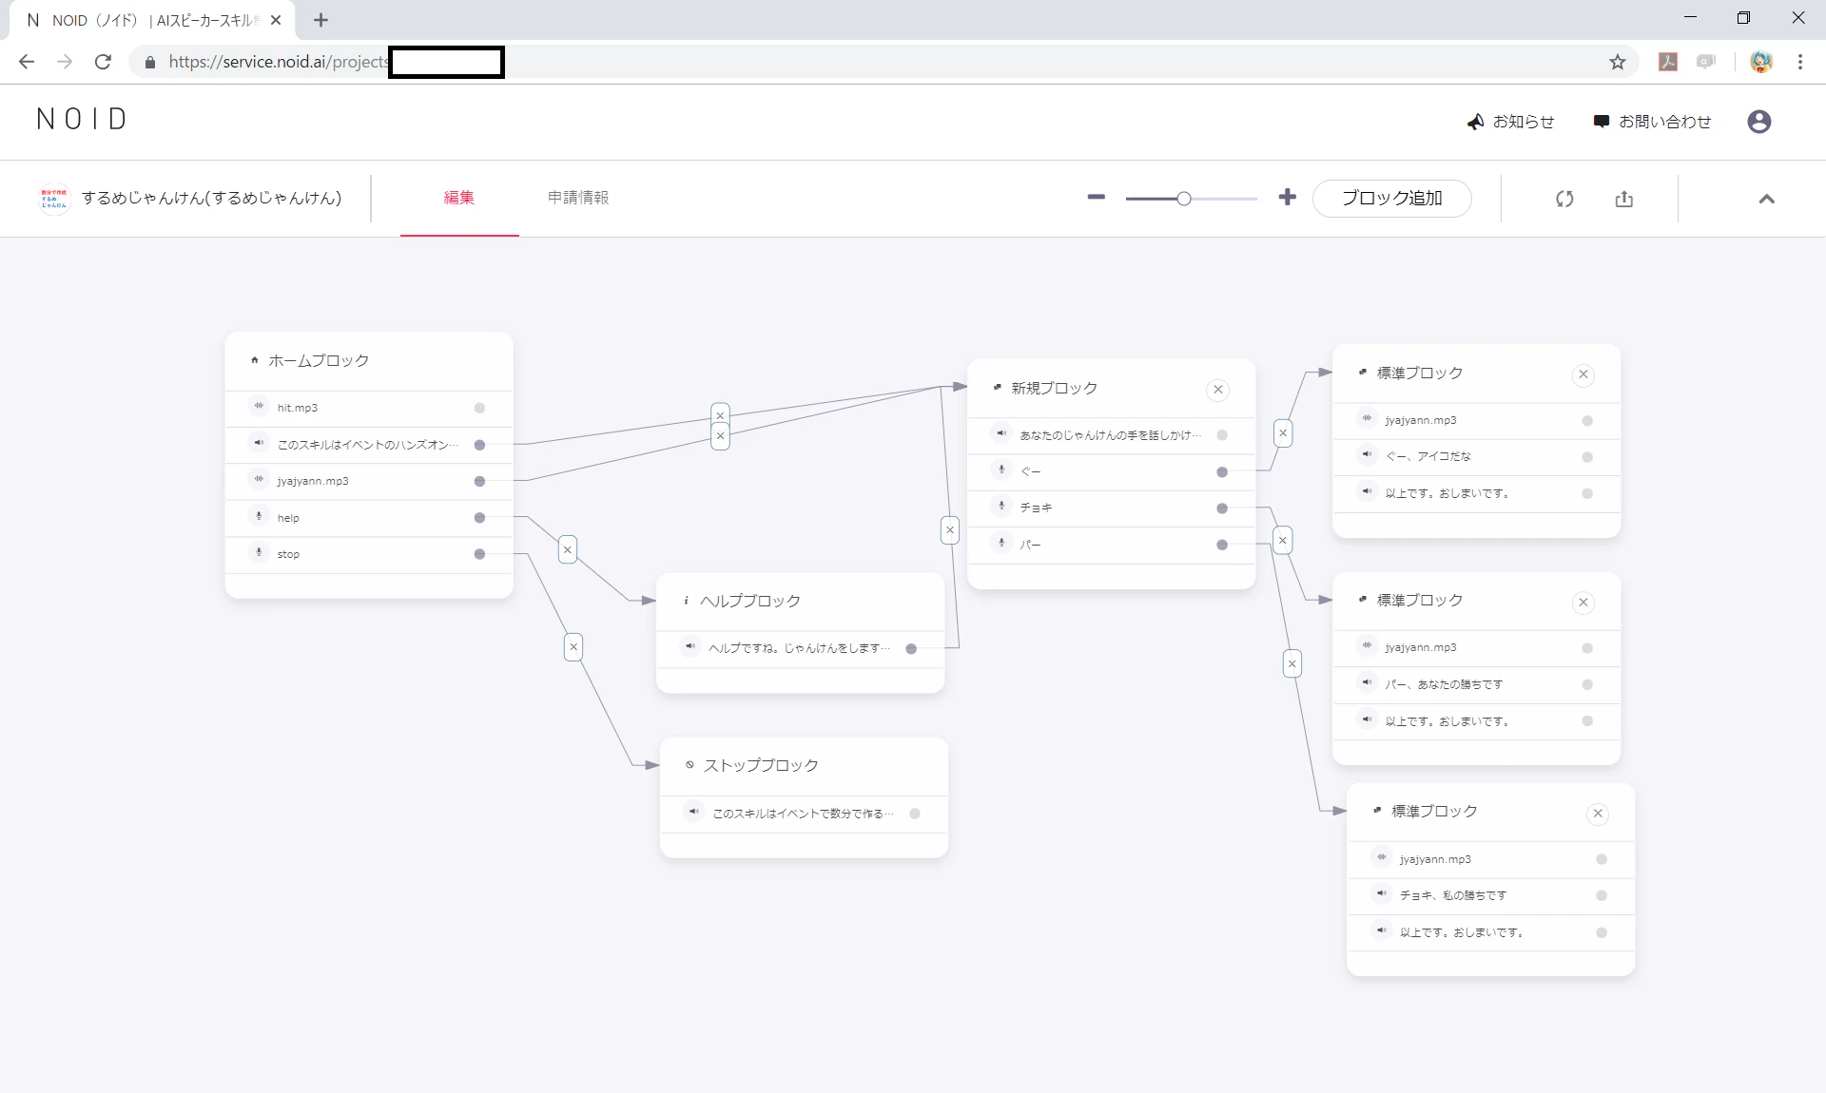Click the hit.mp3 row in ホームブロック

pos(369,408)
